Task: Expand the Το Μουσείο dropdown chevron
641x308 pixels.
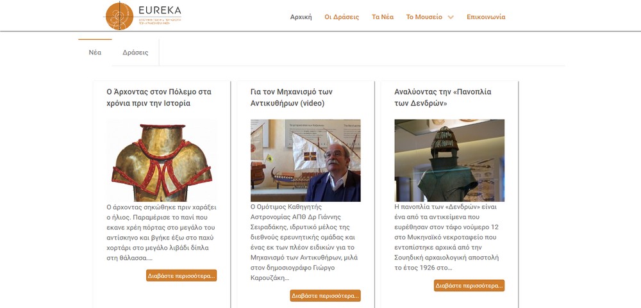Action: pyautogui.click(x=451, y=17)
